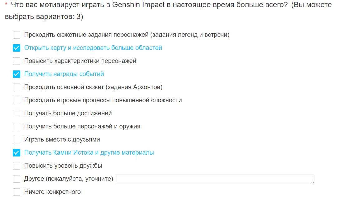Check 'Получить больше персонажей и оружия'
Screen dimensions: 345x197
click(17, 127)
